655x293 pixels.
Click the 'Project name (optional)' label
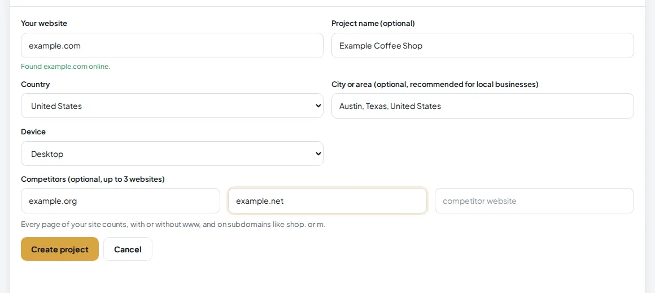373,23
